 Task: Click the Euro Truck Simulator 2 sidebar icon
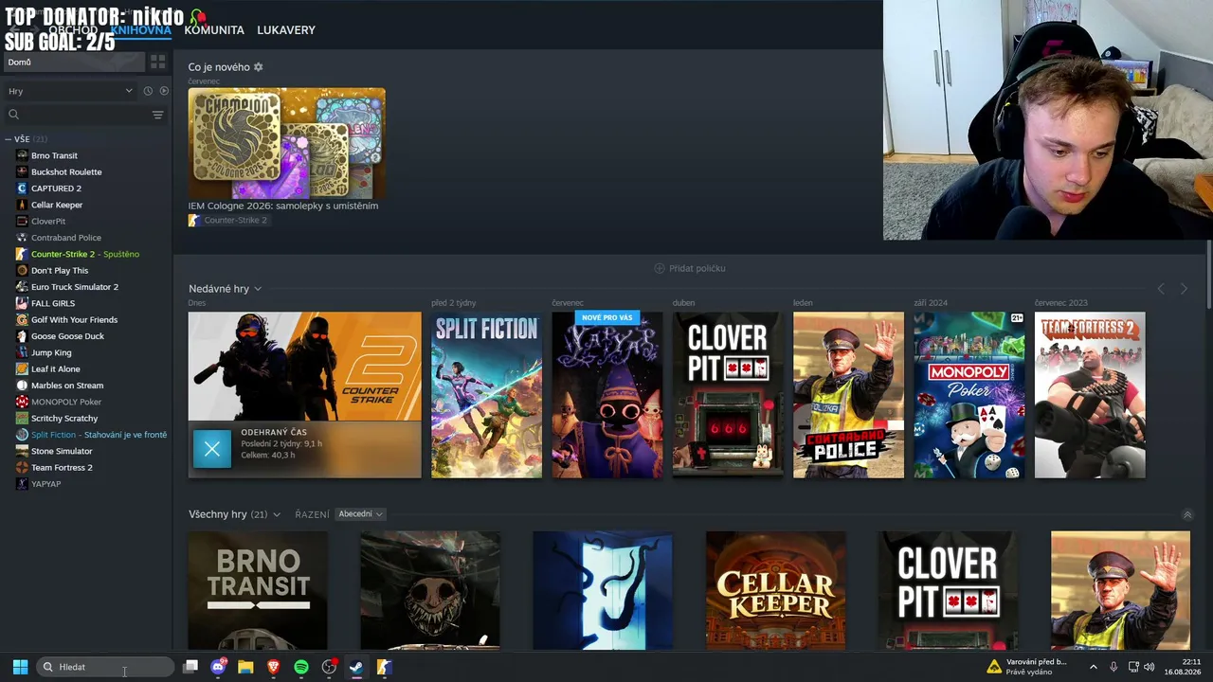point(22,287)
